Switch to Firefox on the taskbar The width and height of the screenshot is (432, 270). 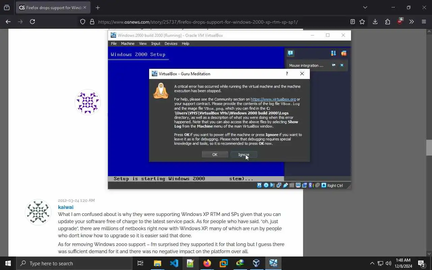click(207, 263)
